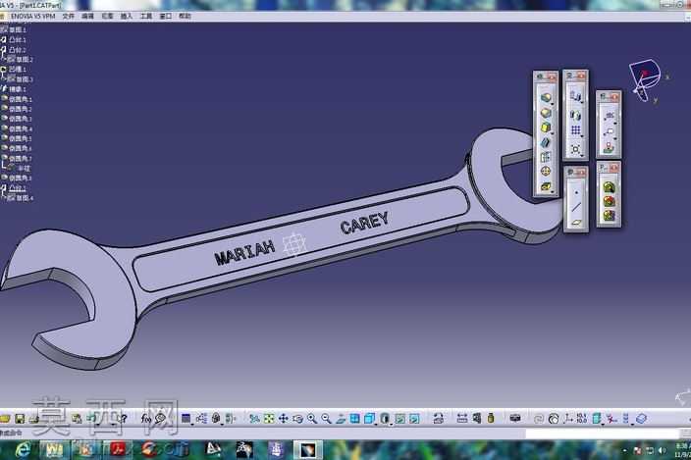Open the 文件 (File) menu
The width and height of the screenshot is (691, 460).
click(69, 16)
